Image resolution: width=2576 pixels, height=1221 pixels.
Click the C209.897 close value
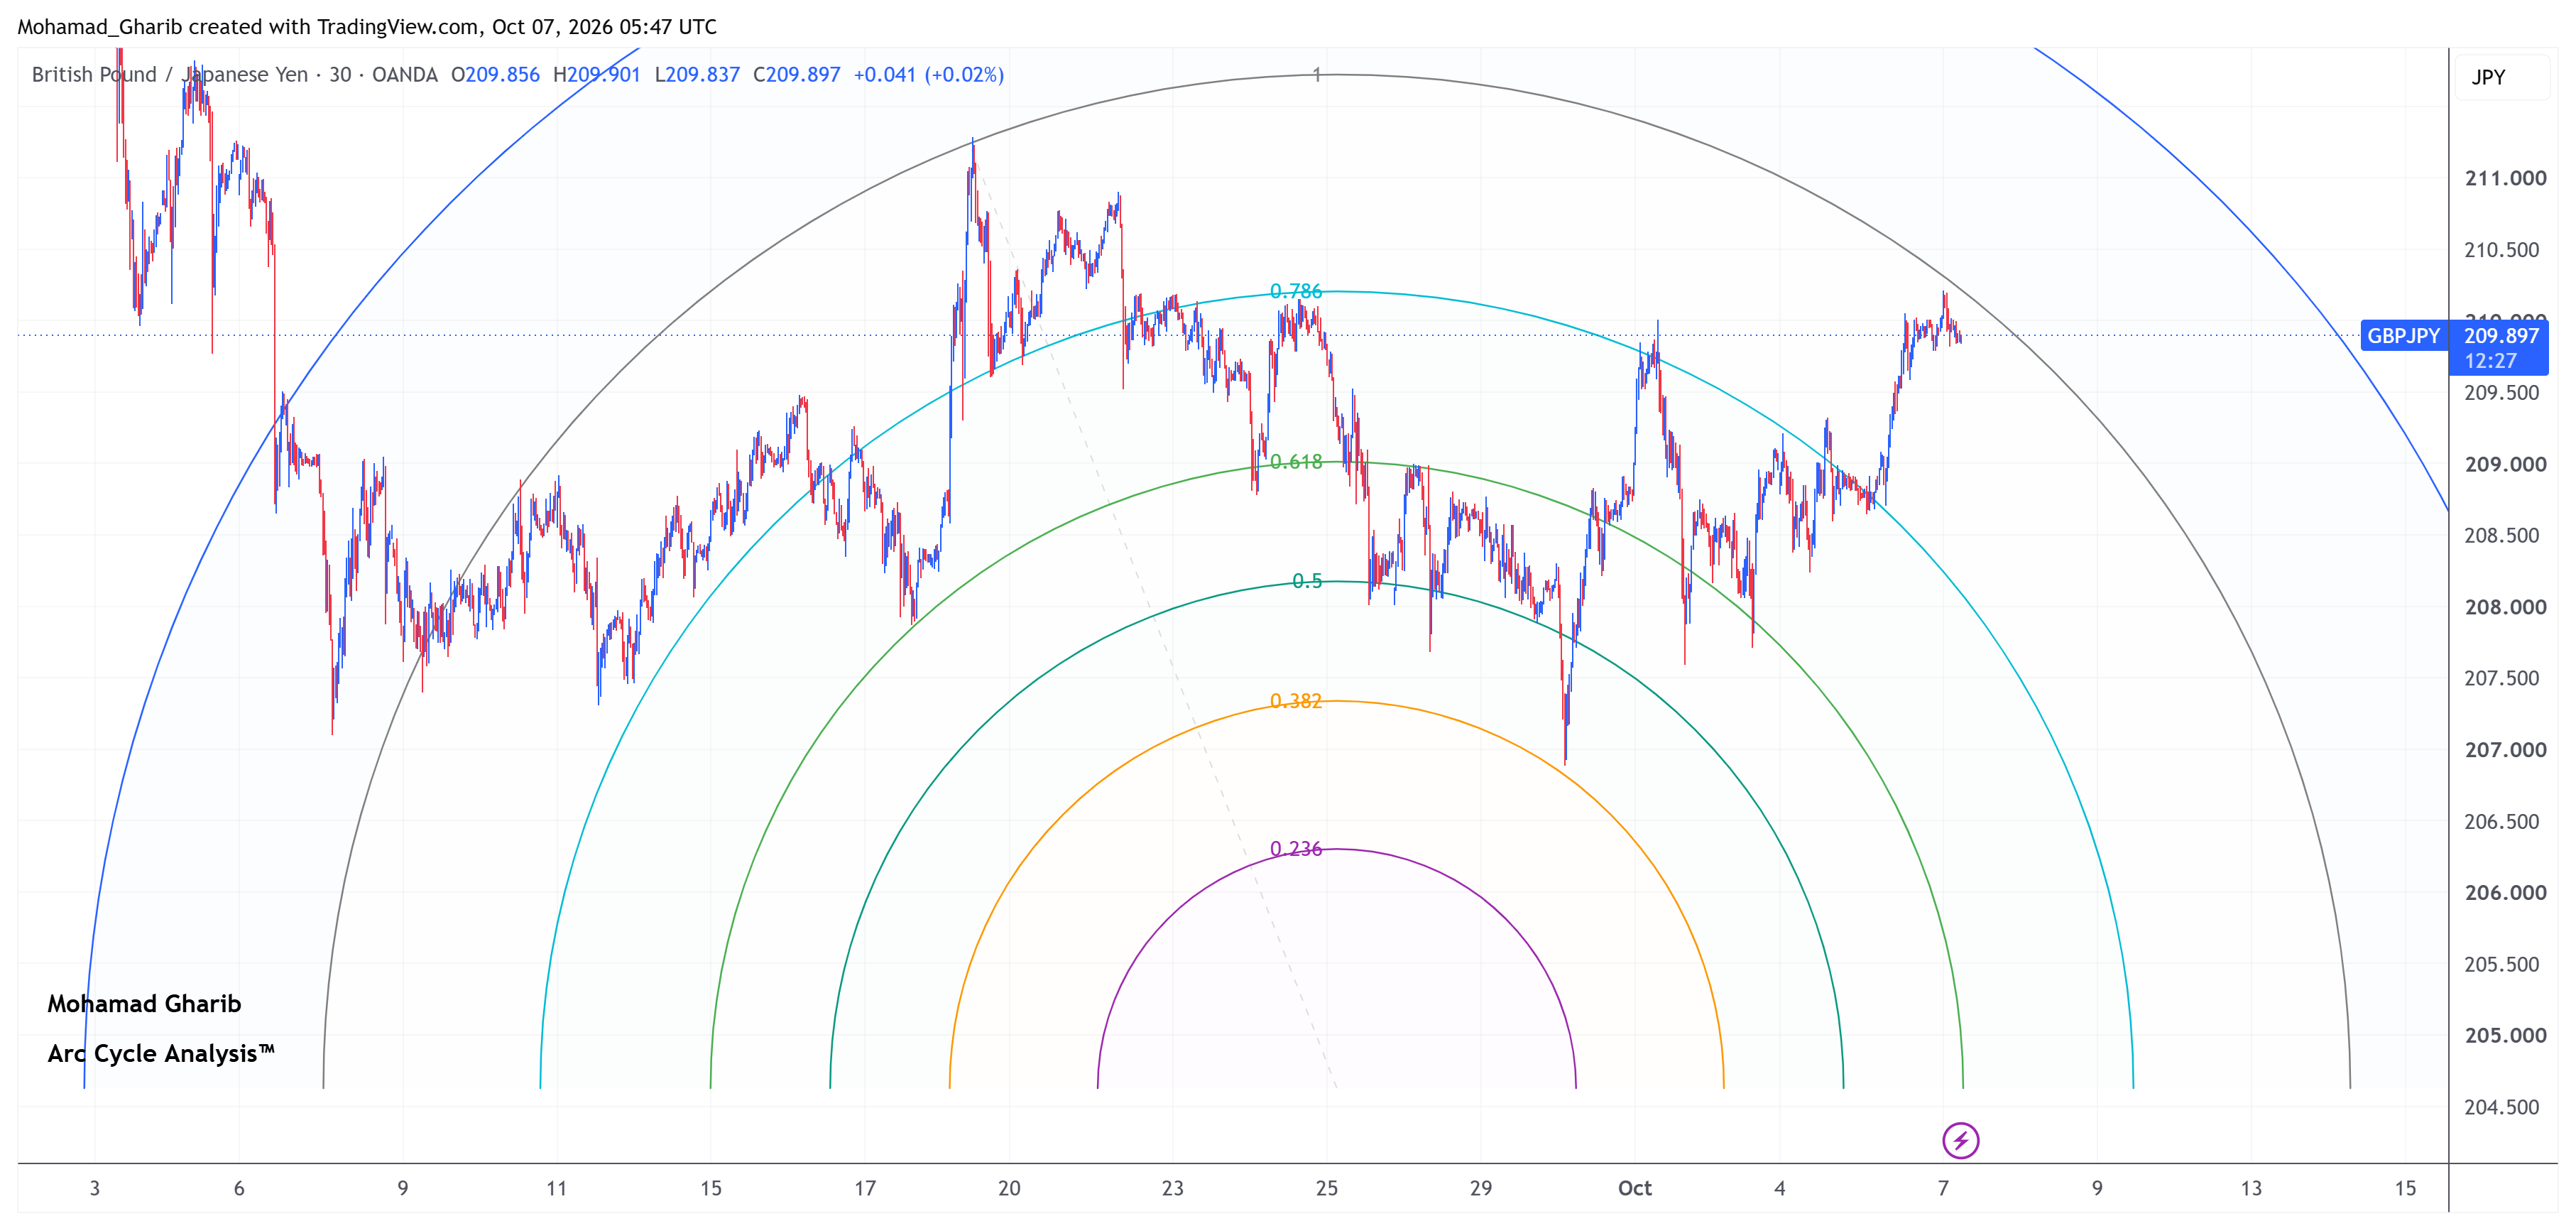(797, 75)
